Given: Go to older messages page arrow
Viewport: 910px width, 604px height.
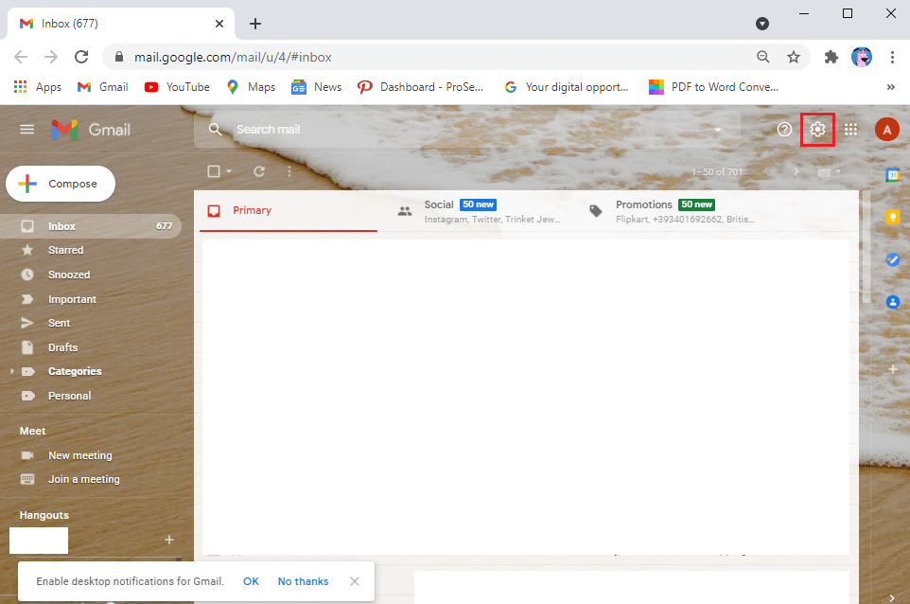Looking at the screenshot, I should [x=796, y=172].
